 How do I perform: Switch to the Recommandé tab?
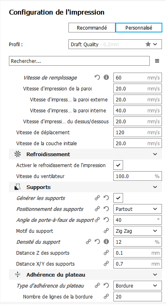point(92,28)
